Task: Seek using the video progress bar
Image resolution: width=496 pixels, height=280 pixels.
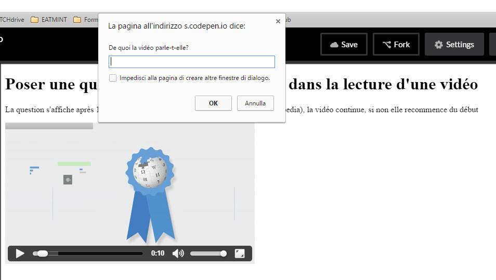Action: click(88, 254)
